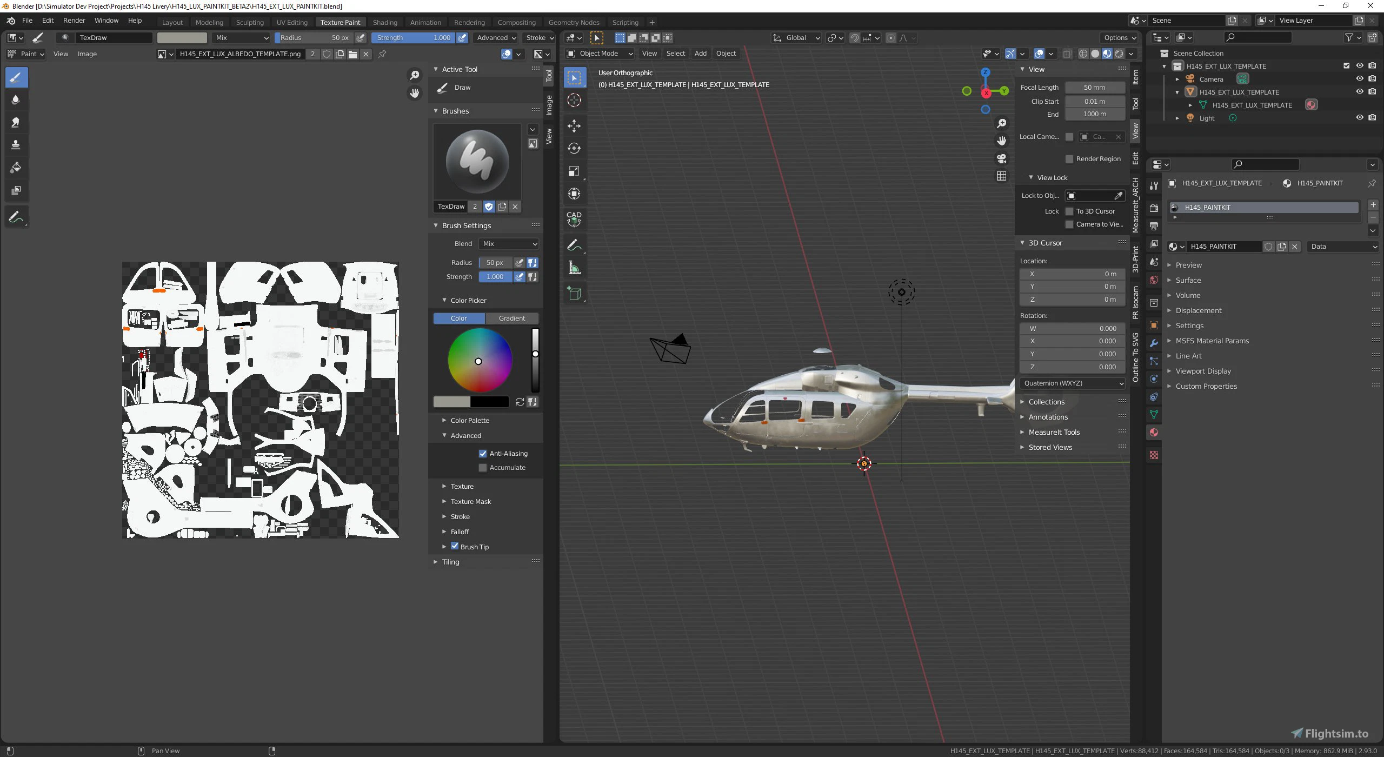The image size is (1384, 757).
Task: Select the Measure tool in viewport toolbar
Action: point(574,268)
